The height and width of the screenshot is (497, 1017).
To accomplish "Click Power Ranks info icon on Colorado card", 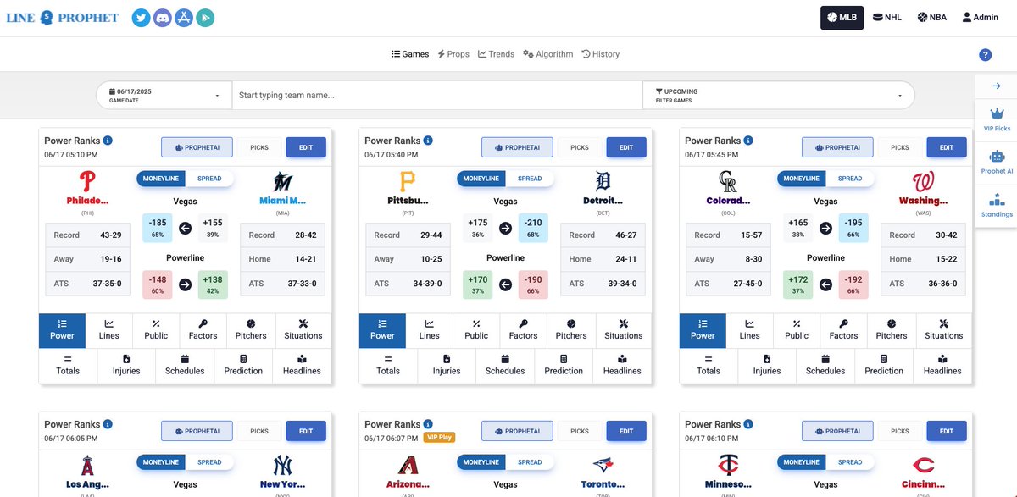I will pos(749,141).
